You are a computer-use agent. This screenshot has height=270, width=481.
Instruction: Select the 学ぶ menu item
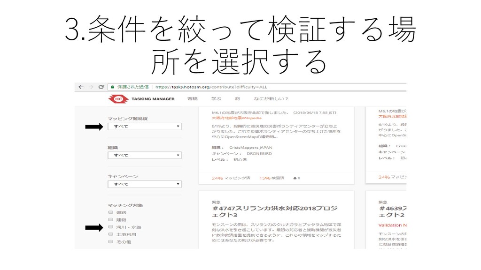tap(216, 98)
